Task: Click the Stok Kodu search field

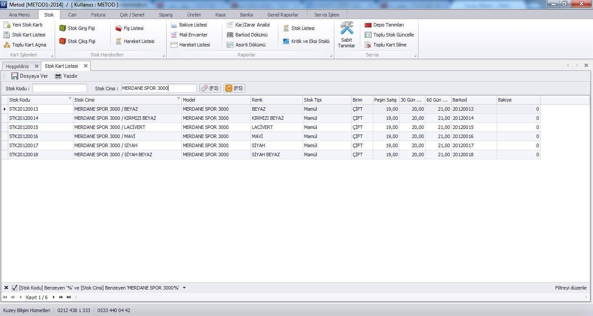Action: click(59, 88)
